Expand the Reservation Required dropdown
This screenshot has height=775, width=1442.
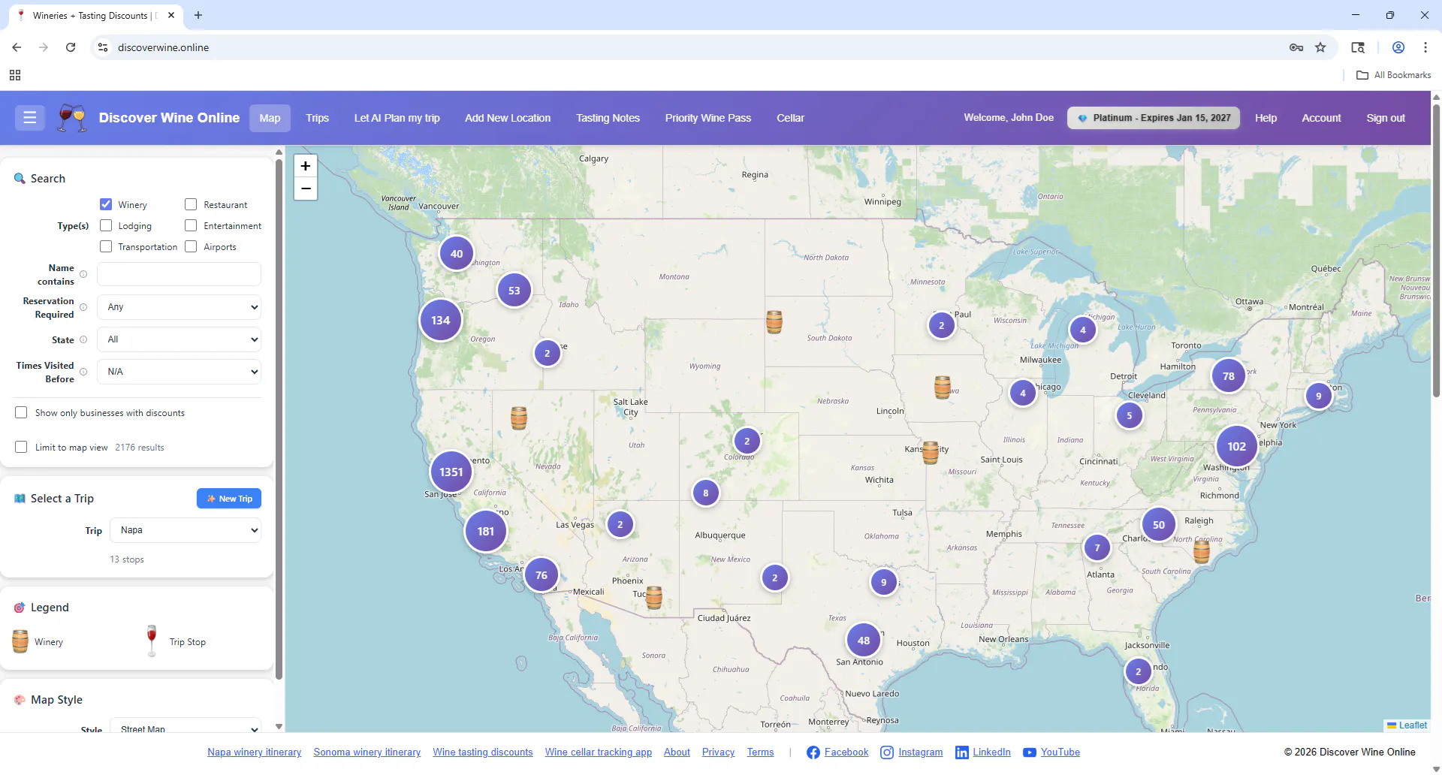click(x=179, y=307)
